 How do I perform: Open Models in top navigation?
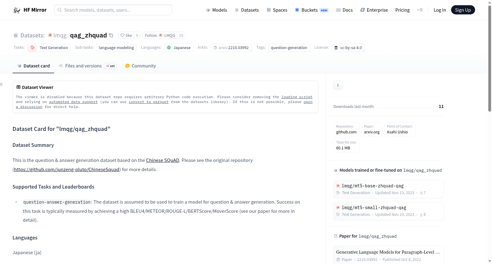tap(216, 10)
